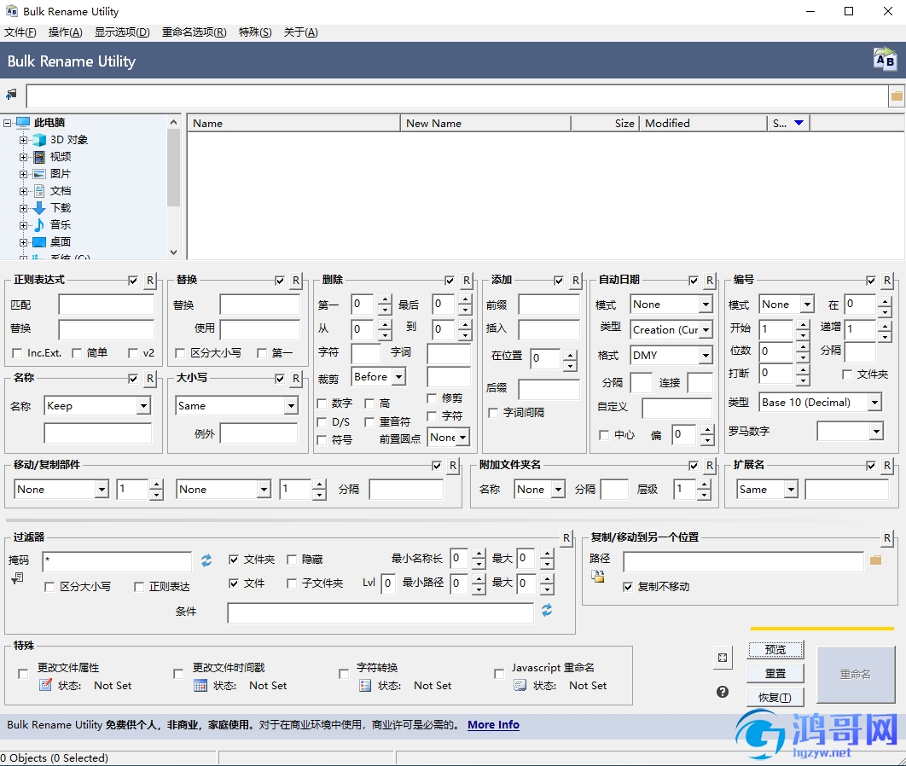Select the 音乐 folder icon

click(x=39, y=224)
